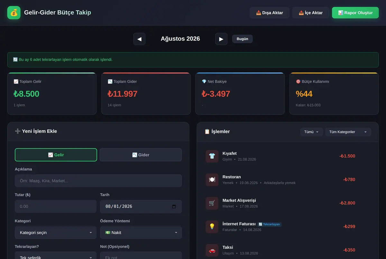Click the Ağustos 2026 month title
This screenshot has width=386, height=259.
click(x=180, y=39)
